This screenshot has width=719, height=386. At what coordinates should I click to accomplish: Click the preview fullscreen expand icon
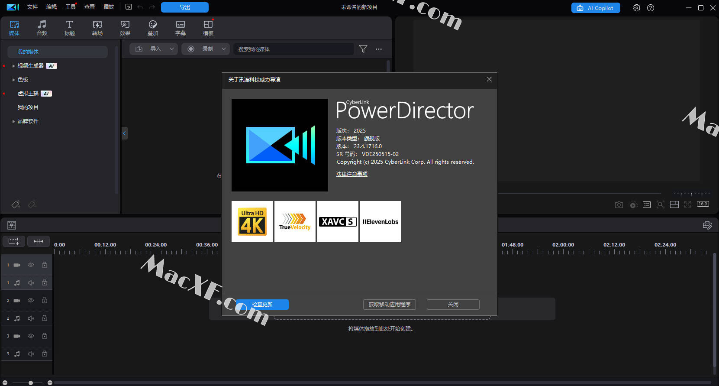coord(688,204)
